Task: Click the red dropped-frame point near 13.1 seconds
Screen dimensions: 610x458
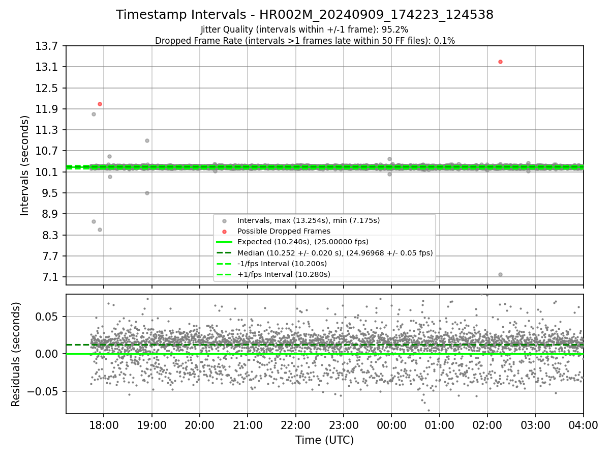Action: point(500,62)
